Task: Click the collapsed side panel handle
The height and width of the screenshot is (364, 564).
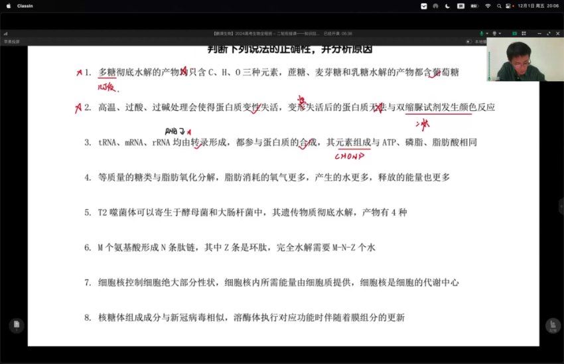Action: pyautogui.click(x=561, y=207)
